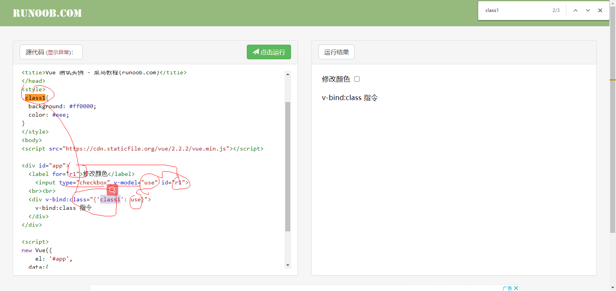Click the 2/3 match counter
The height and width of the screenshot is (291, 616).
556,10
